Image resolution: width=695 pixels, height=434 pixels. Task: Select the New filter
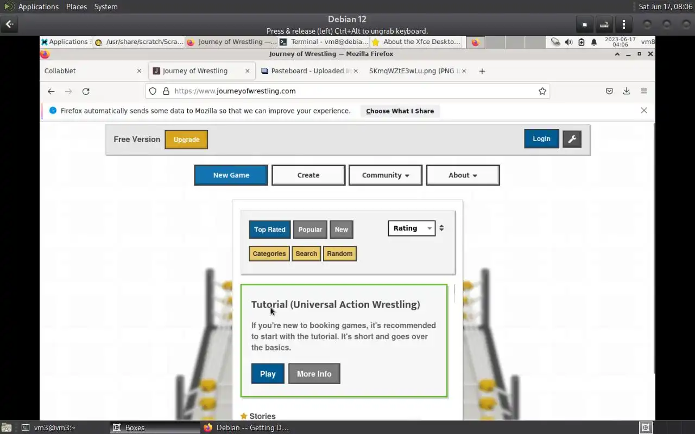click(342, 229)
